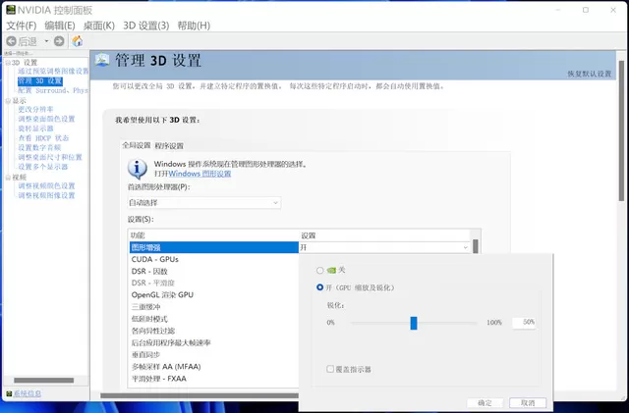Viewport: 629px width, 413px height.
Task: Open the 编辑(E) menu
Action: click(x=60, y=26)
